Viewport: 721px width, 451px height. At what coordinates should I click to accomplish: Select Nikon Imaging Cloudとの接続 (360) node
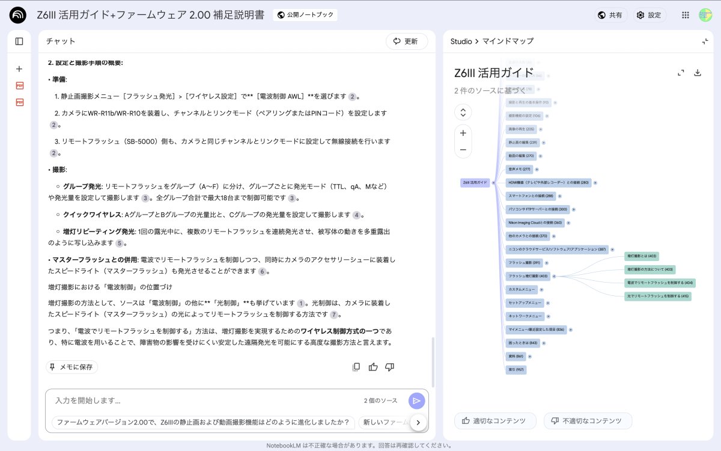[535, 222]
